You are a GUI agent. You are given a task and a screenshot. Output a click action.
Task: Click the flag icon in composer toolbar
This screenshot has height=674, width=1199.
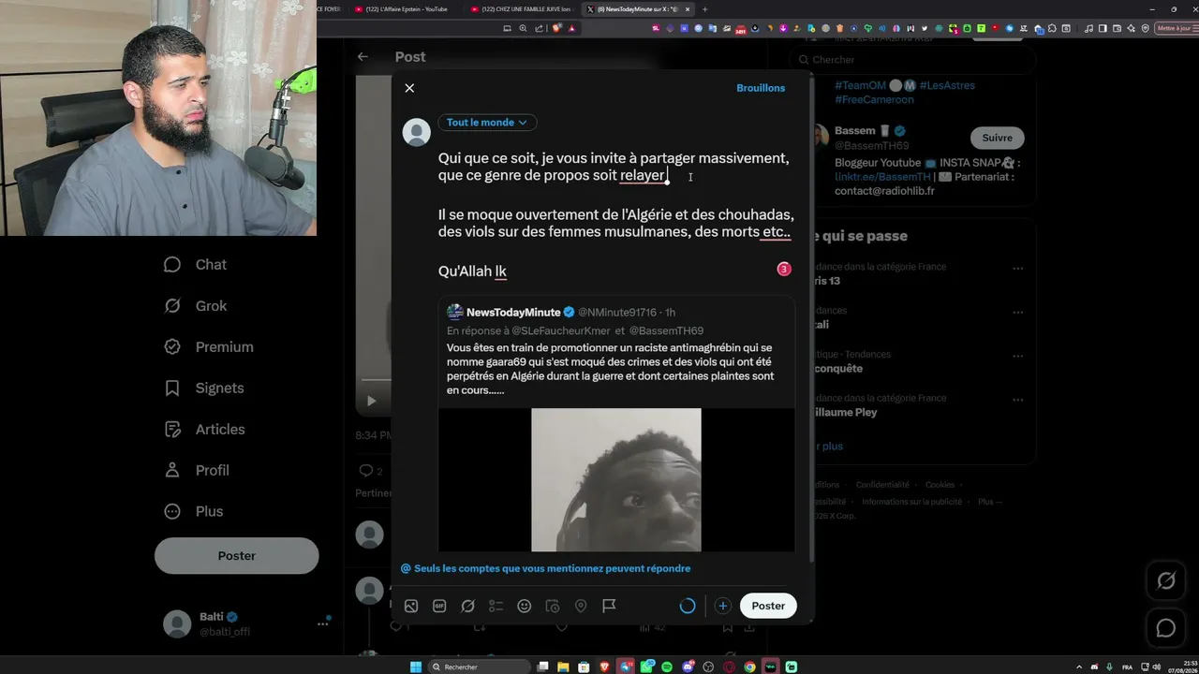(609, 606)
